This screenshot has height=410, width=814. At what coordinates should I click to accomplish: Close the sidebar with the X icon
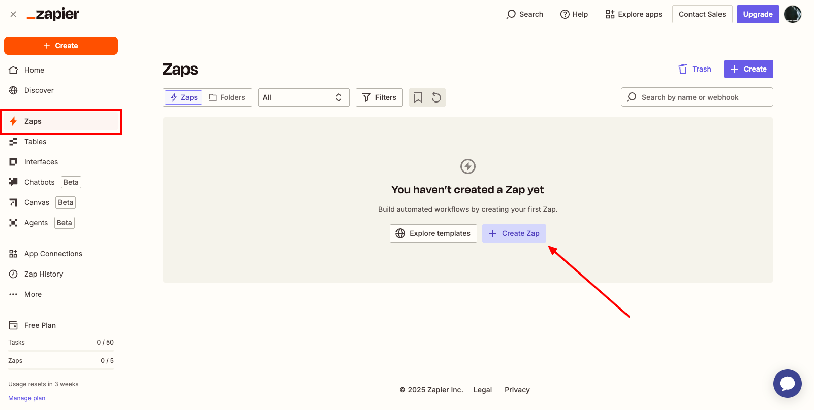(13, 14)
